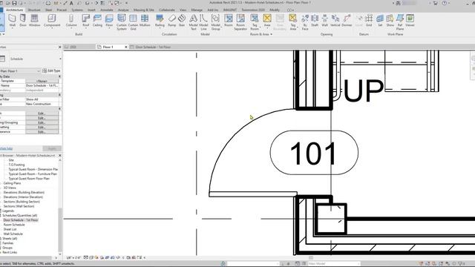Click Show work plane tool
475x267 pixels.
point(390,20)
